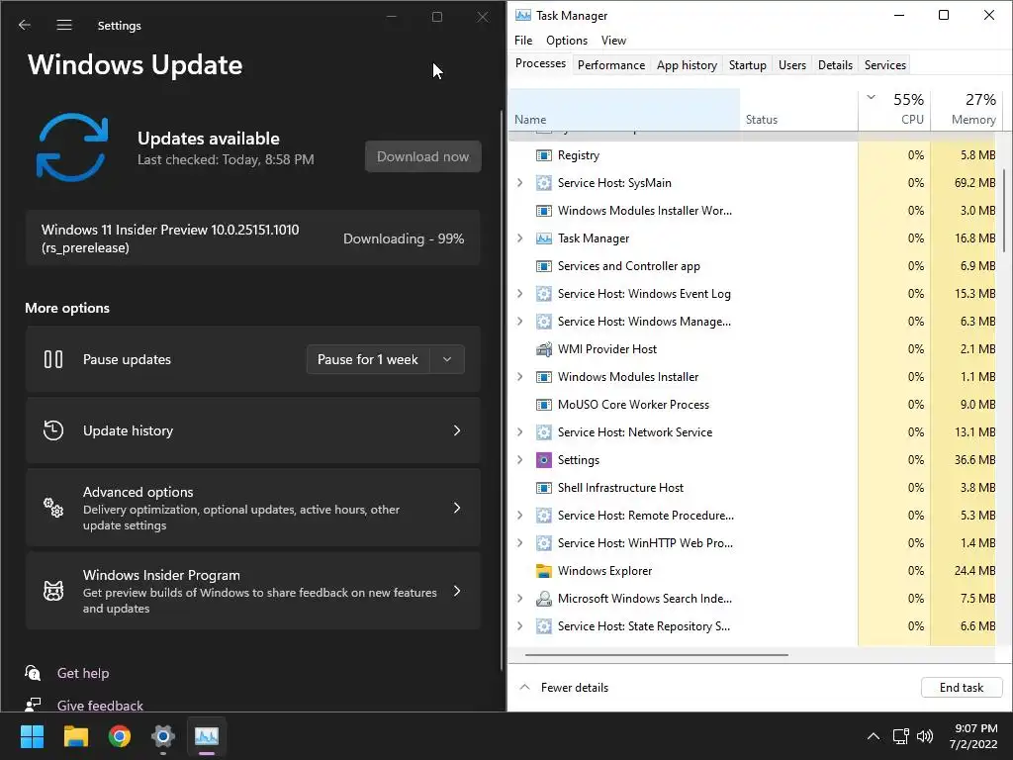Click the Windows 11 Insider Preview download entry

[252, 237]
